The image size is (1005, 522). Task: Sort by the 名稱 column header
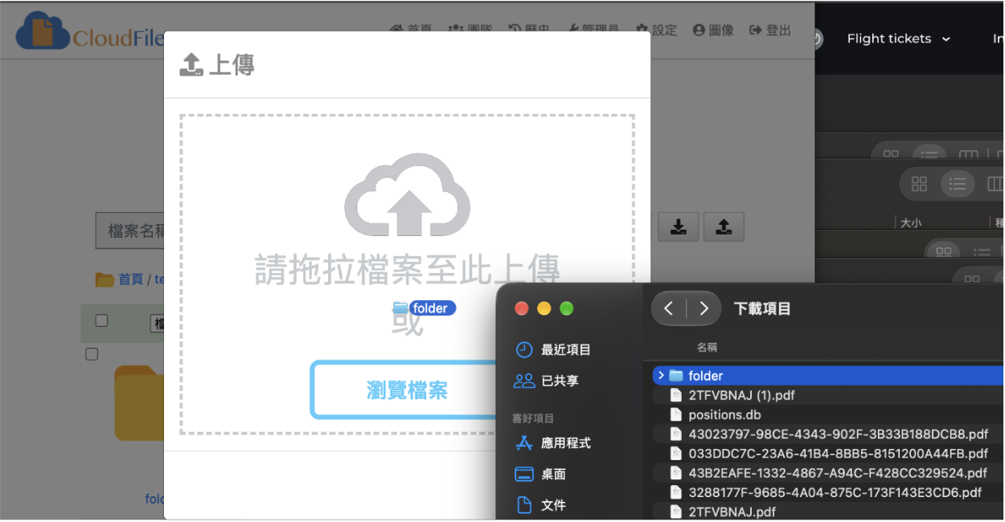coord(707,347)
